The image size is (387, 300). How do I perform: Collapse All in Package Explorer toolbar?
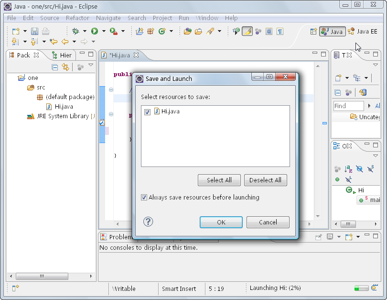(x=55, y=67)
